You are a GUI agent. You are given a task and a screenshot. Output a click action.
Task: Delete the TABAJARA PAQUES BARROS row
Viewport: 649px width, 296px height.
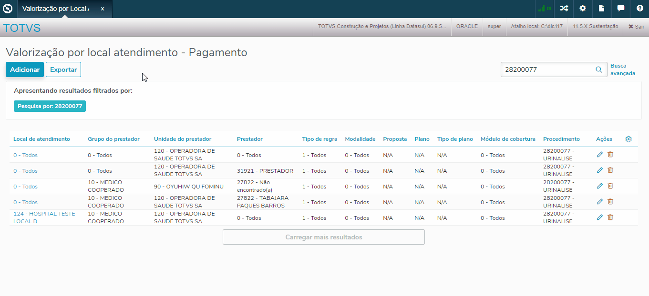click(x=610, y=201)
